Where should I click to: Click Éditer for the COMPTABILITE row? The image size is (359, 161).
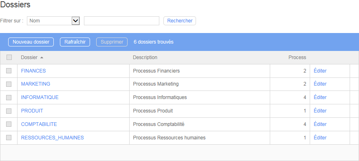(x=320, y=124)
